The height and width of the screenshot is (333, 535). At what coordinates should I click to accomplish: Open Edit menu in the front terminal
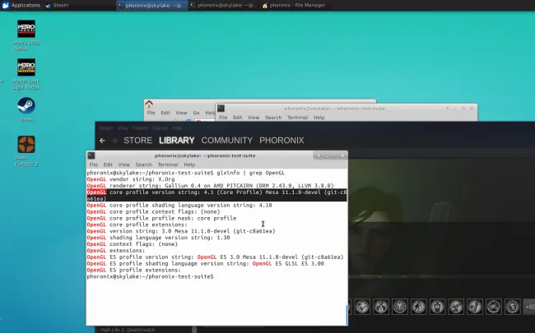(x=108, y=164)
